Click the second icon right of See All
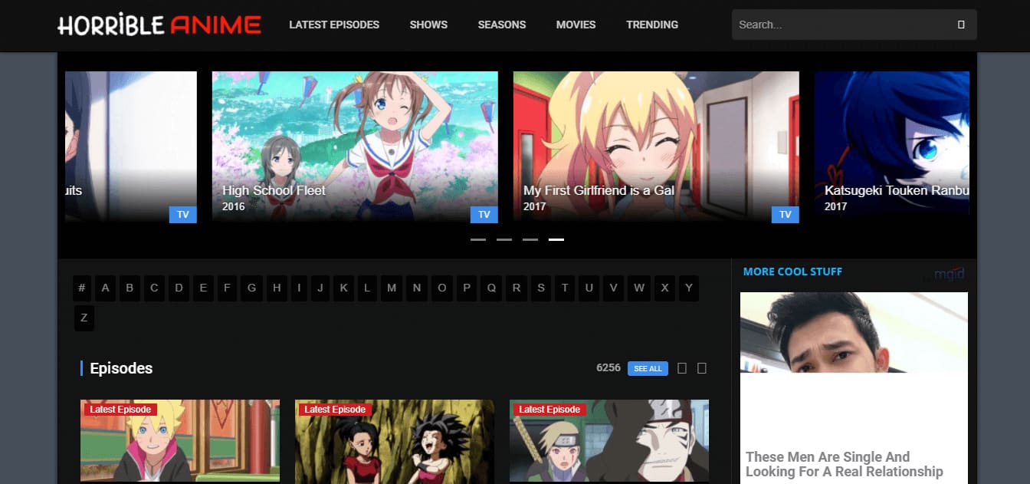The height and width of the screenshot is (484, 1030). click(701, 369)
